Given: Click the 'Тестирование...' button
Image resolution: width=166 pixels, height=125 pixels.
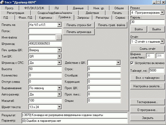Looking at the screenshot, I should pyautogui.click(x=148, y=102).
